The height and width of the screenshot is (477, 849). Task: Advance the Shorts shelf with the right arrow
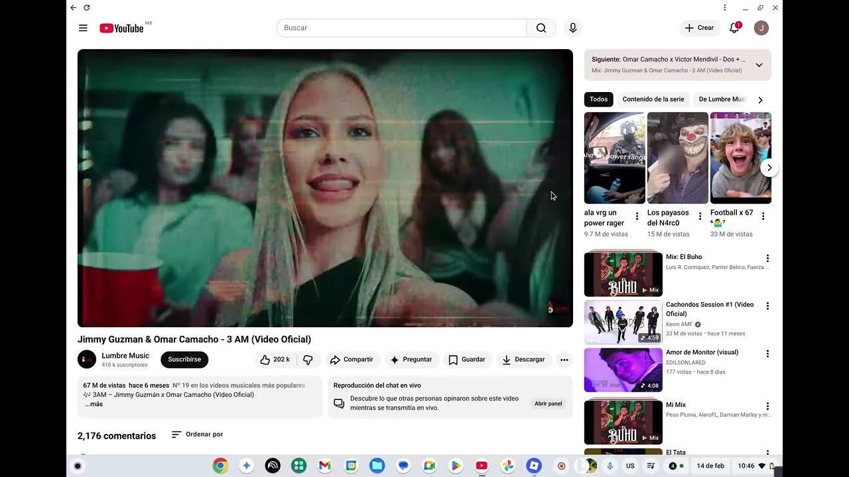pyautogui.click(x=769, y=168)
